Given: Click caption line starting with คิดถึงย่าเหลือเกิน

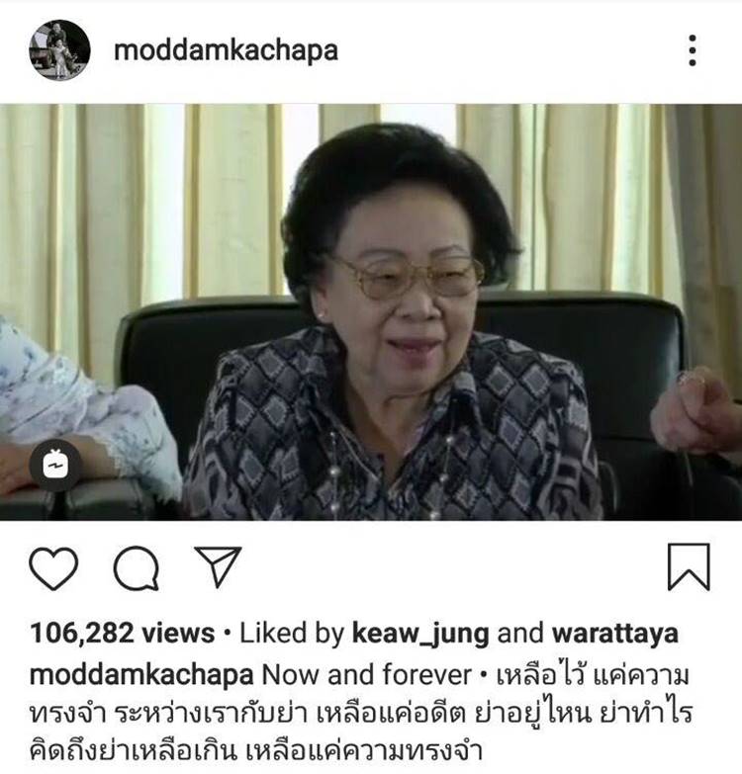Looking at the screenshot, I should click(256, 752).
